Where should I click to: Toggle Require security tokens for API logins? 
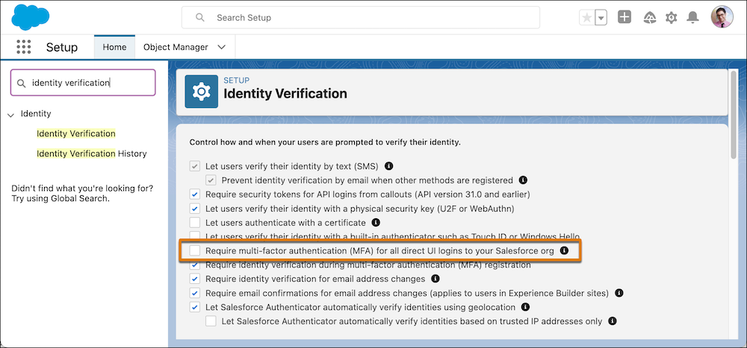pyautogui.click(x=195, y=194)
